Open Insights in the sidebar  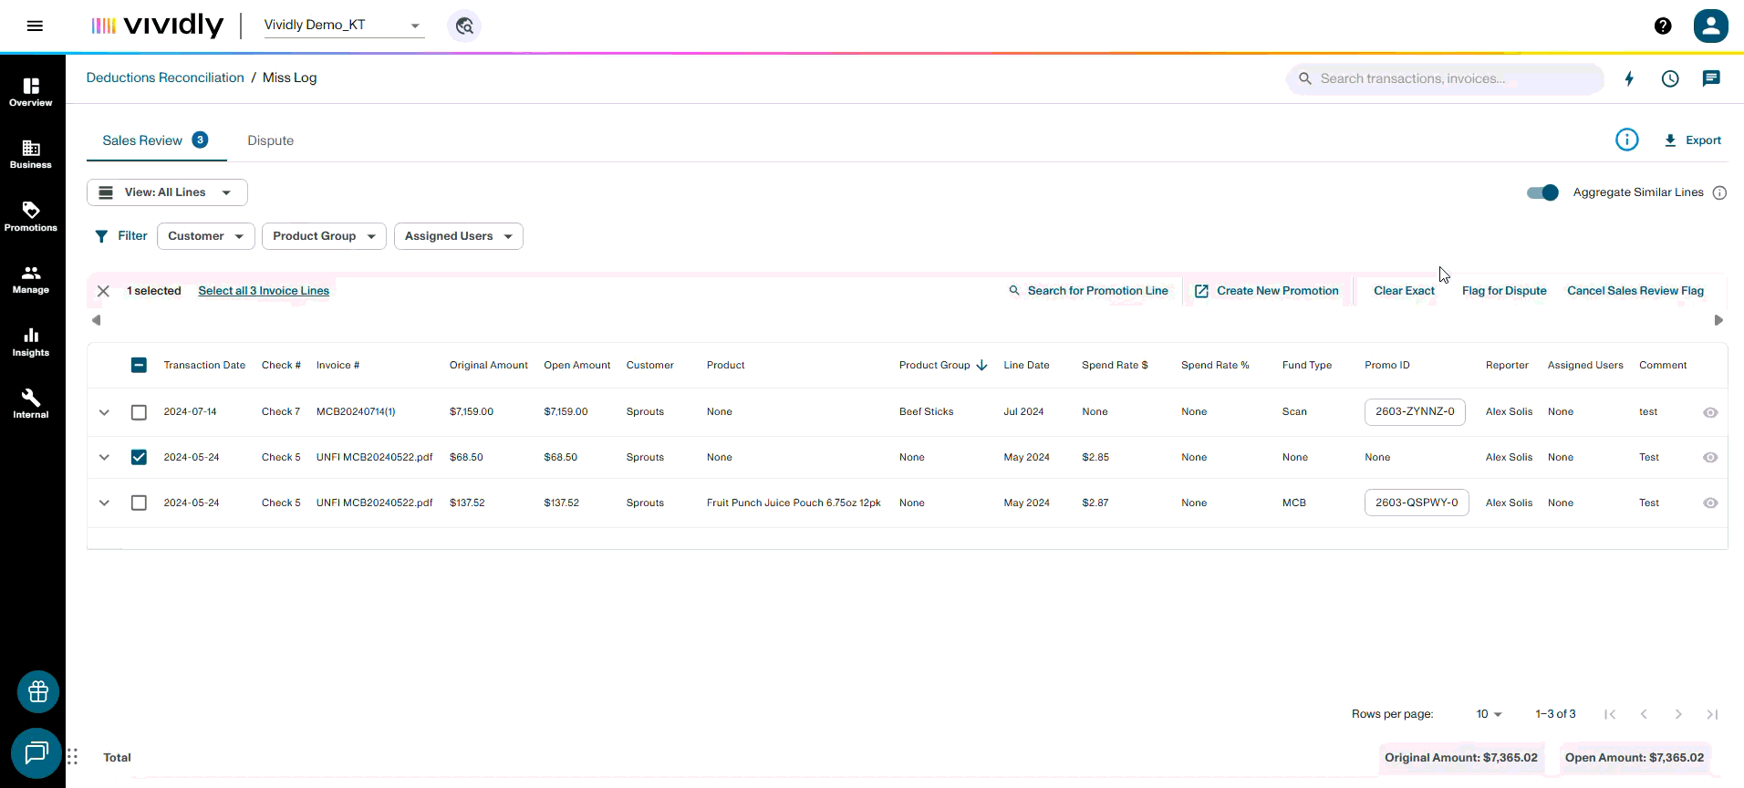coord(31,342)
